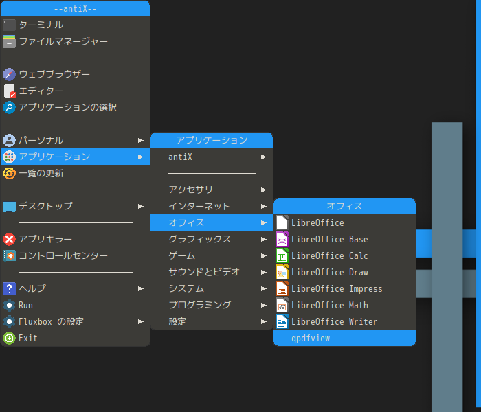The image size is (481, 412).
Task: Click the アプリケーション submenu title header
Action: 212,140
